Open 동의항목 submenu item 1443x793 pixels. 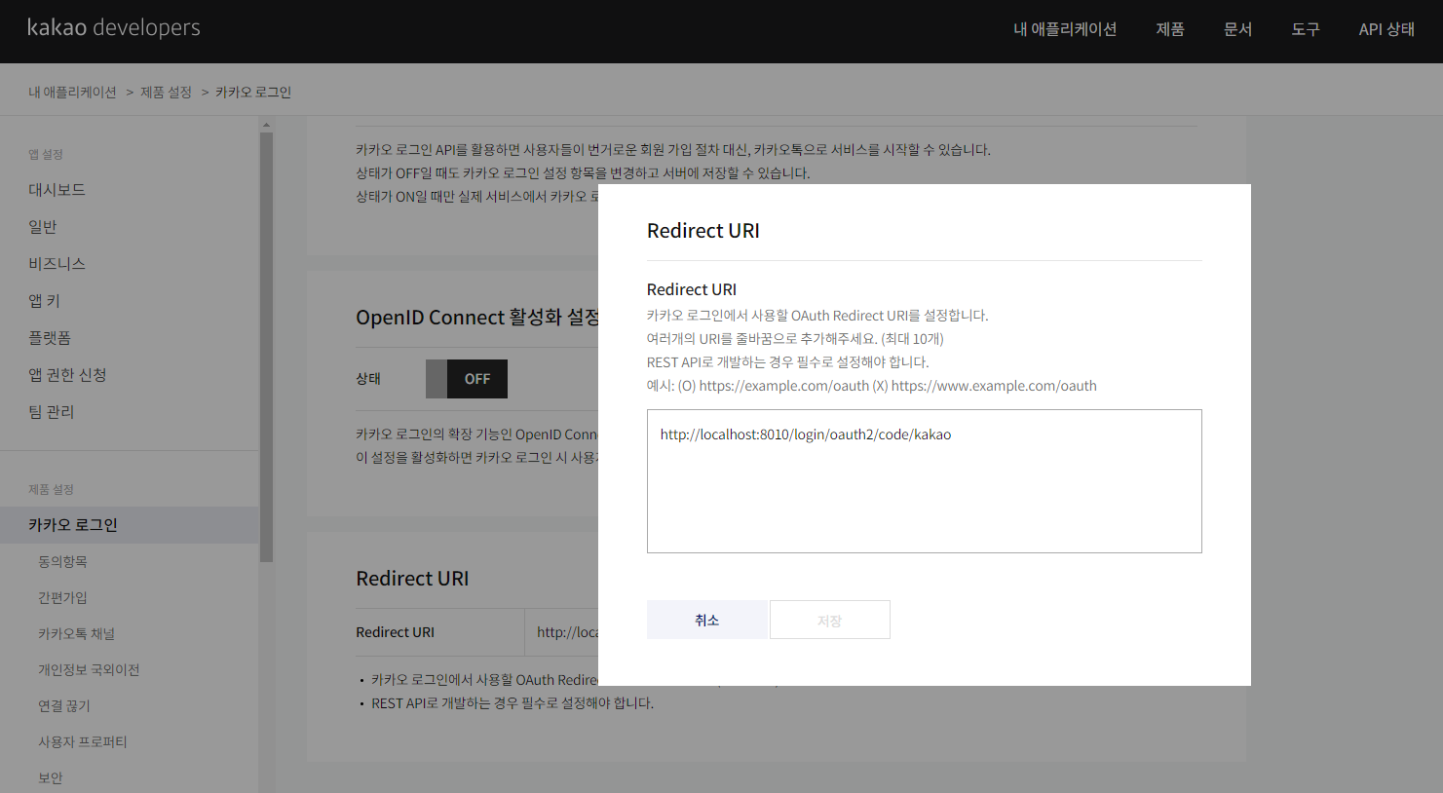point(62,561)
